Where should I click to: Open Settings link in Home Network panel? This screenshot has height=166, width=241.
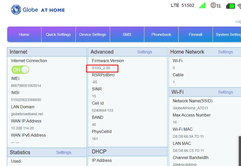[226, 52]
